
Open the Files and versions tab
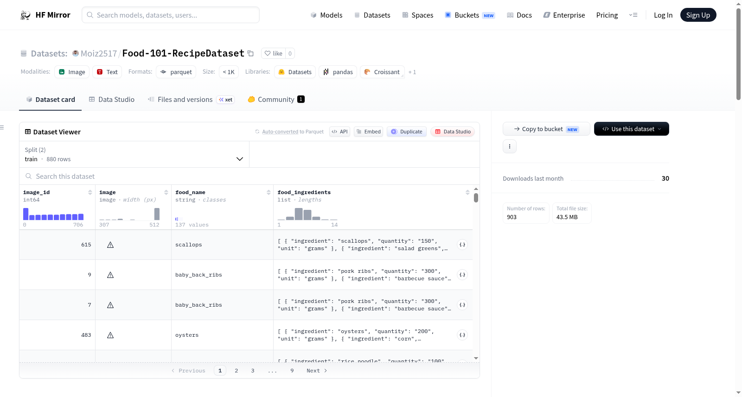tap(191, 100)
